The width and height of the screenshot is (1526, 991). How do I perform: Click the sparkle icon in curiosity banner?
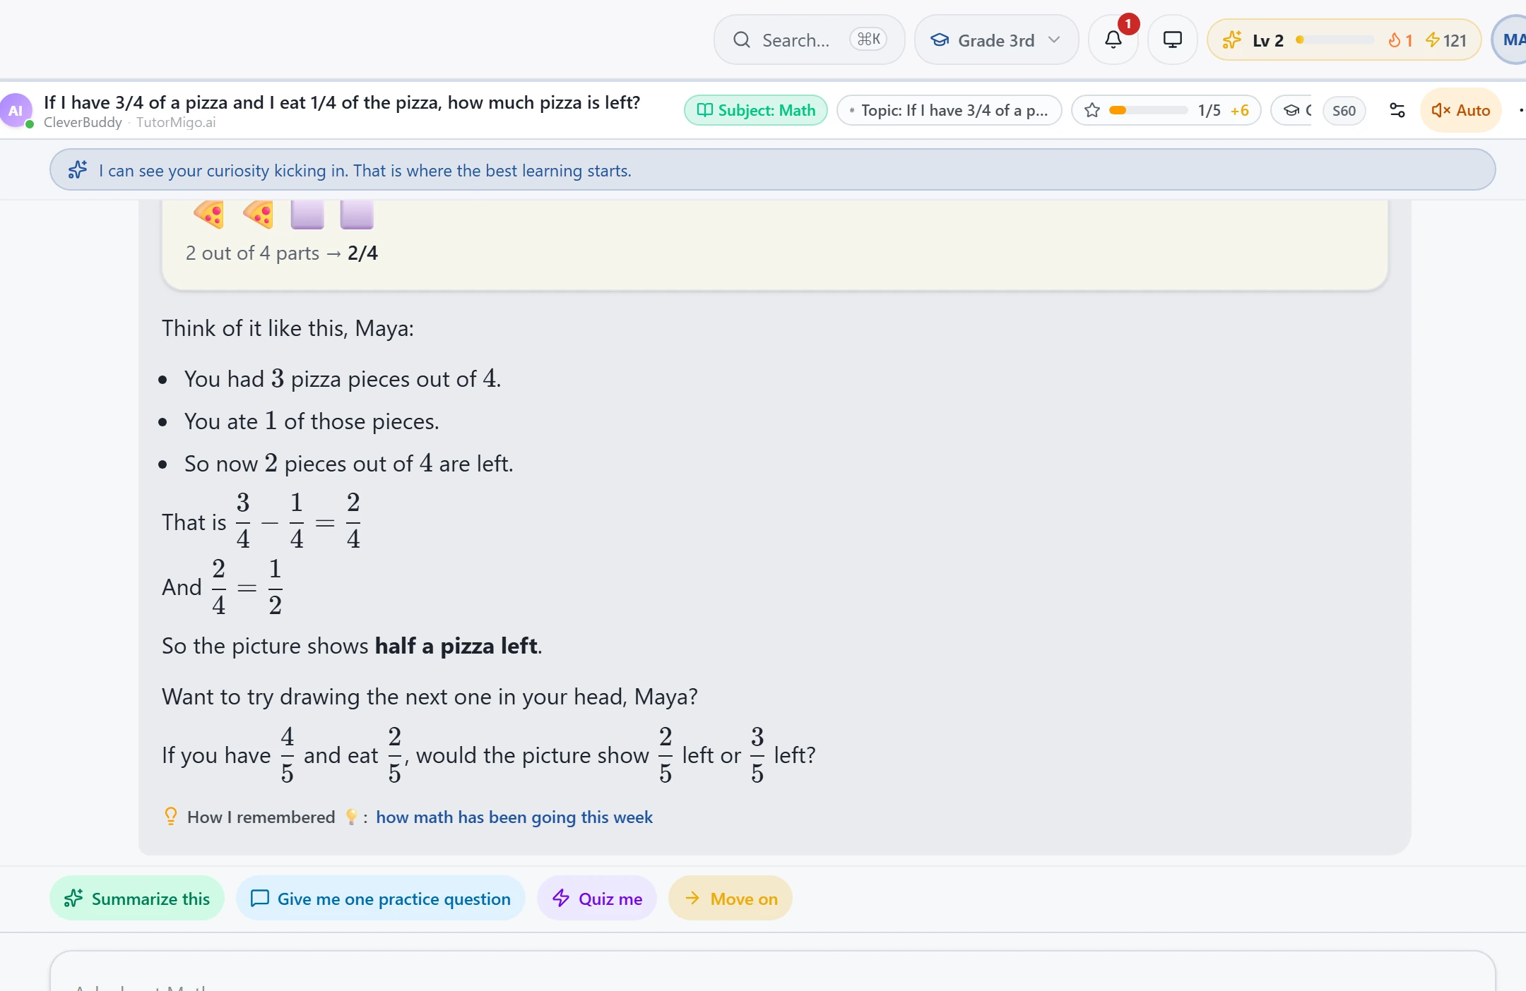click(x=78, y=170)
